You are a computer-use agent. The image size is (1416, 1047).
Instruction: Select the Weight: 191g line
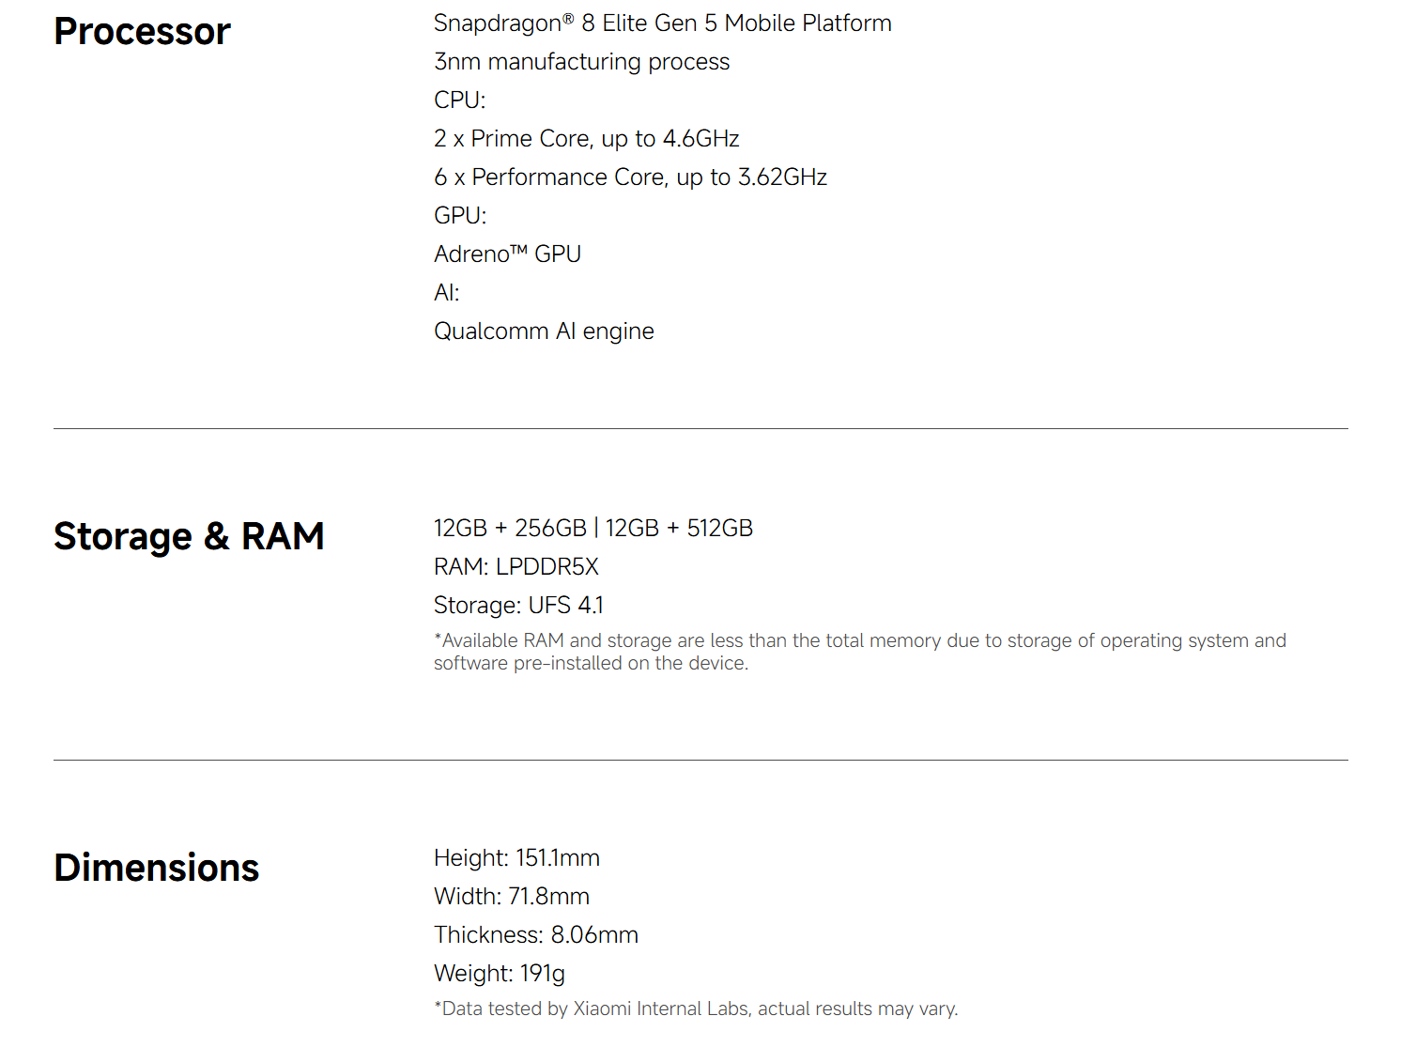pos(499,974)
